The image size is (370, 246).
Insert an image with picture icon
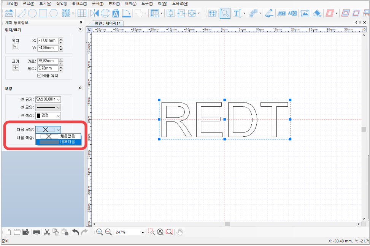point(305,13)
